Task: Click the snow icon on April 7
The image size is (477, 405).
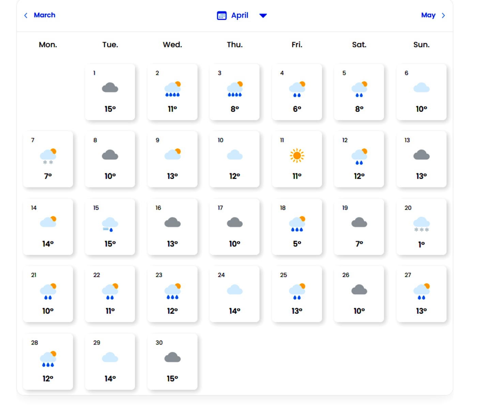Action: click(x=48, y=156)
